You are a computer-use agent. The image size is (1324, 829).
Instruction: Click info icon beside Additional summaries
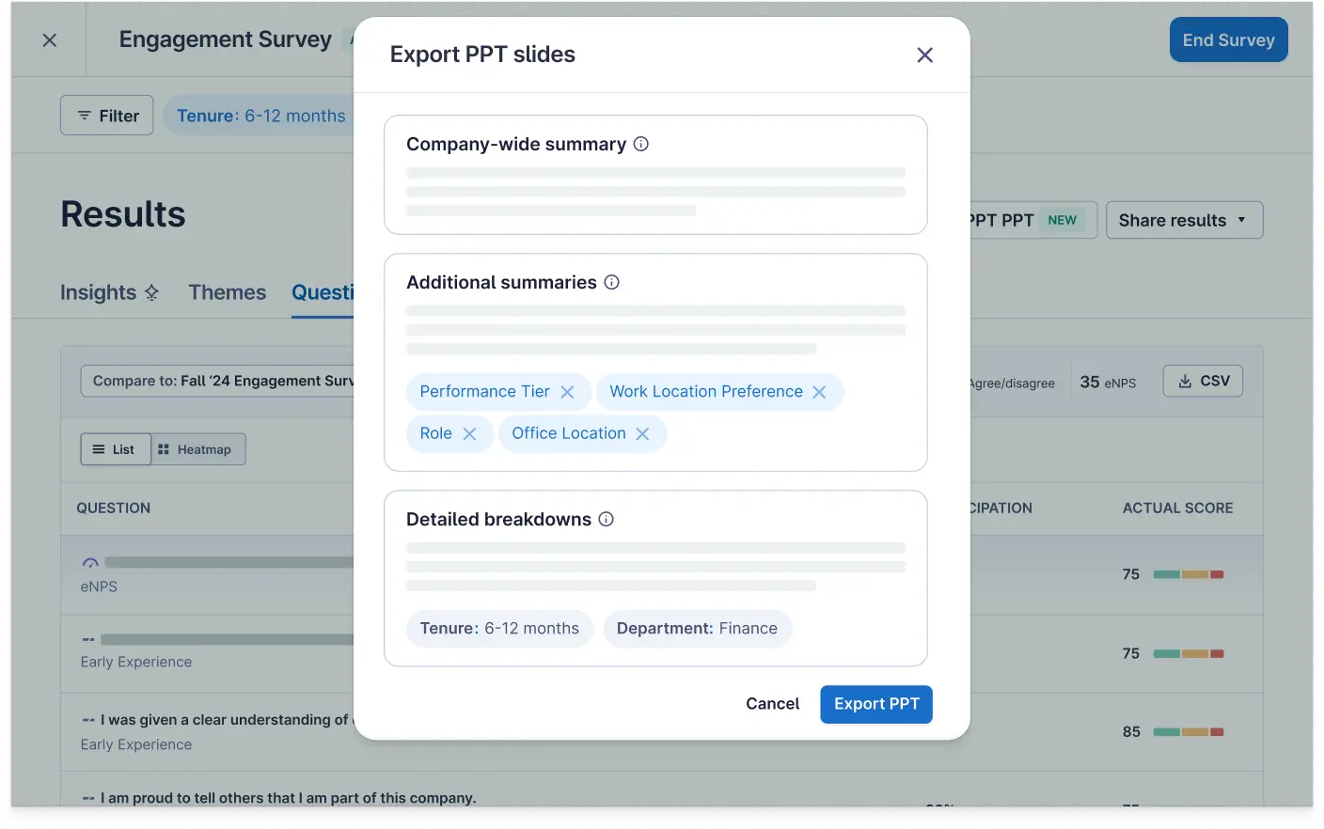pos(612,282)
